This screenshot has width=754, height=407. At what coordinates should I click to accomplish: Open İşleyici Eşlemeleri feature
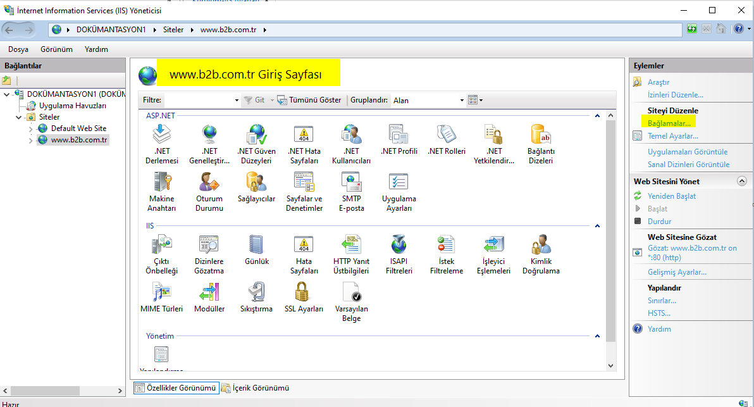(x=494, y=254)
